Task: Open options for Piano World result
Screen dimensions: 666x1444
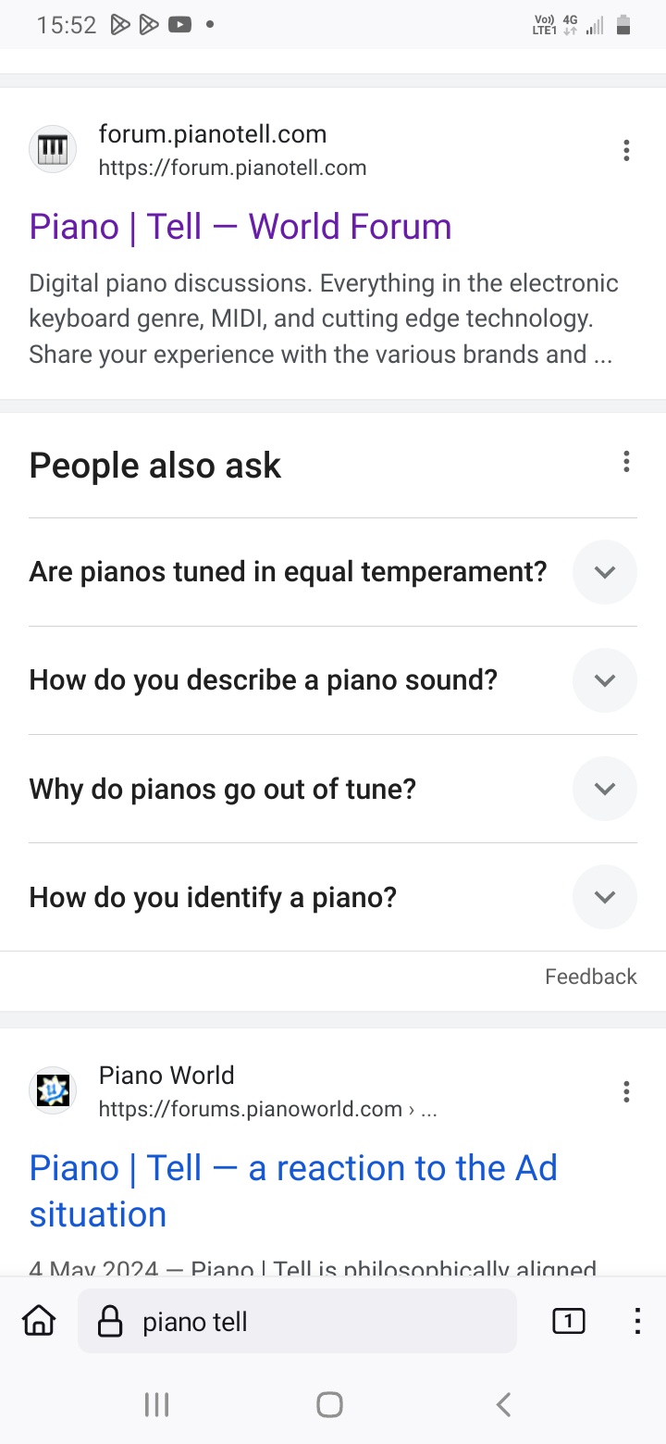Action: pos(626,1092)
